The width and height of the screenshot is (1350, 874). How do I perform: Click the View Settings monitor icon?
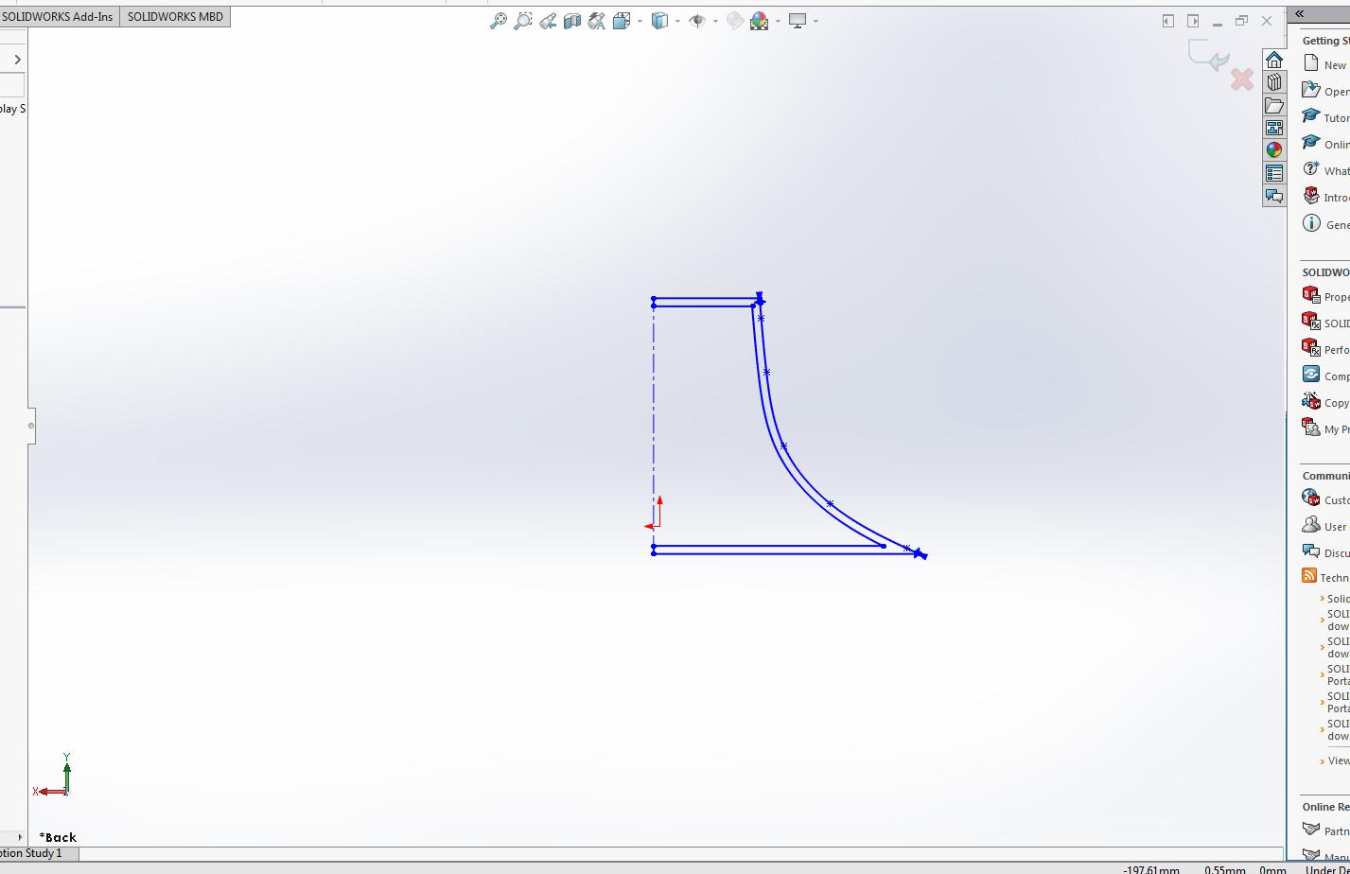tap(798, 21)
